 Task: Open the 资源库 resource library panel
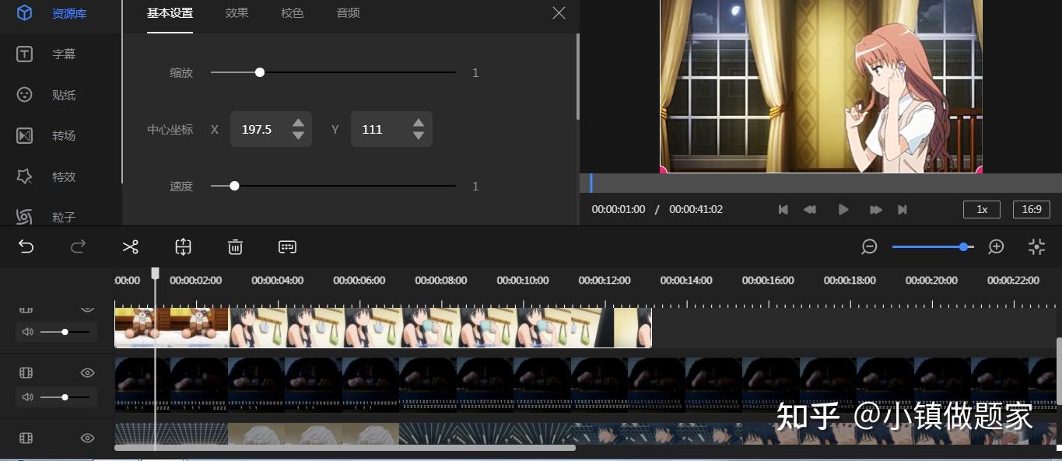(x=52, y=13)
